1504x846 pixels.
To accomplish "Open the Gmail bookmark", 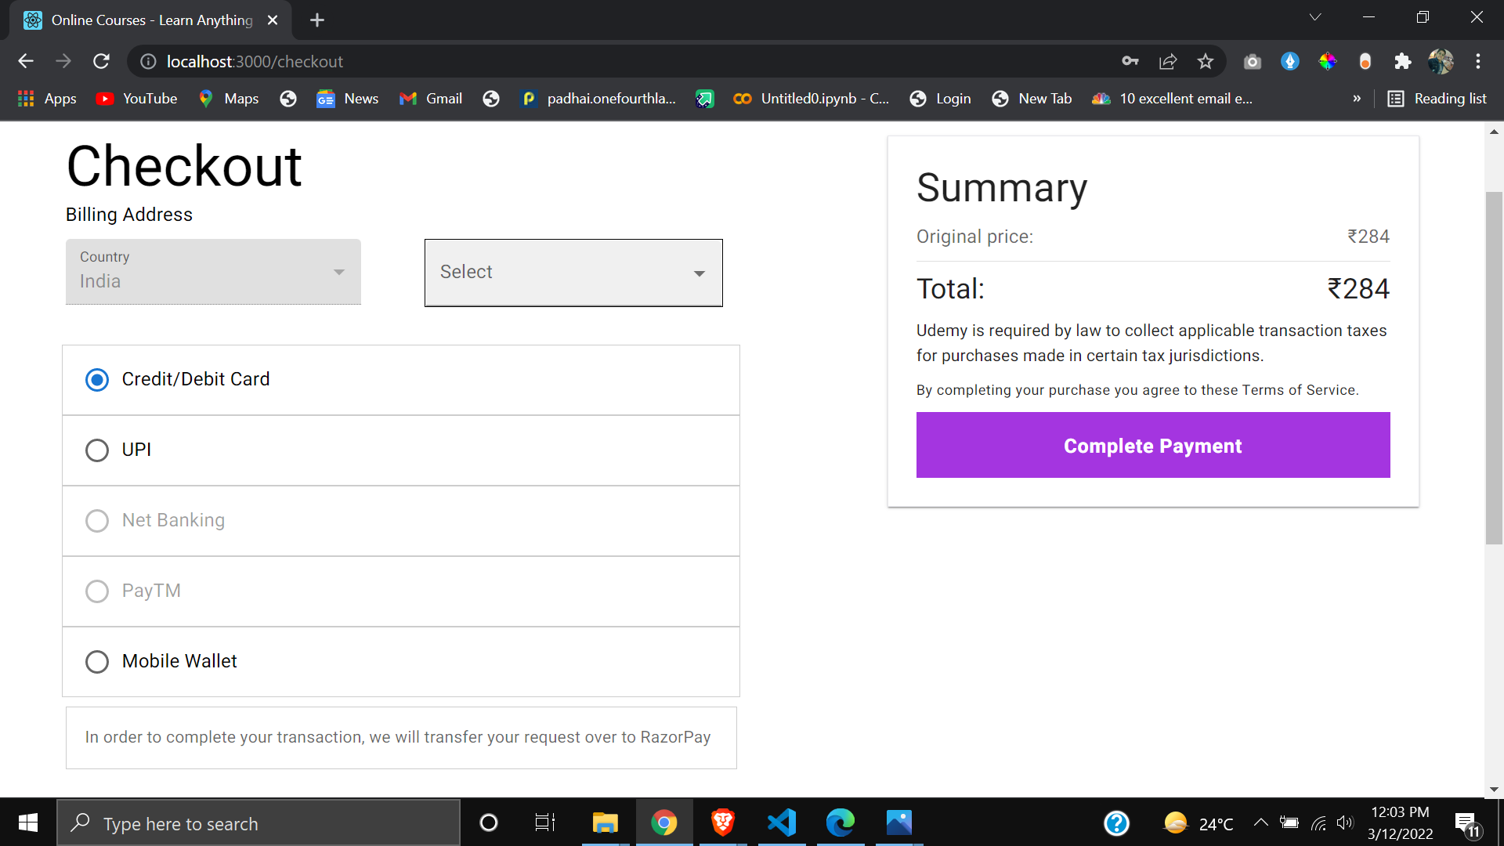I will 431,99.
